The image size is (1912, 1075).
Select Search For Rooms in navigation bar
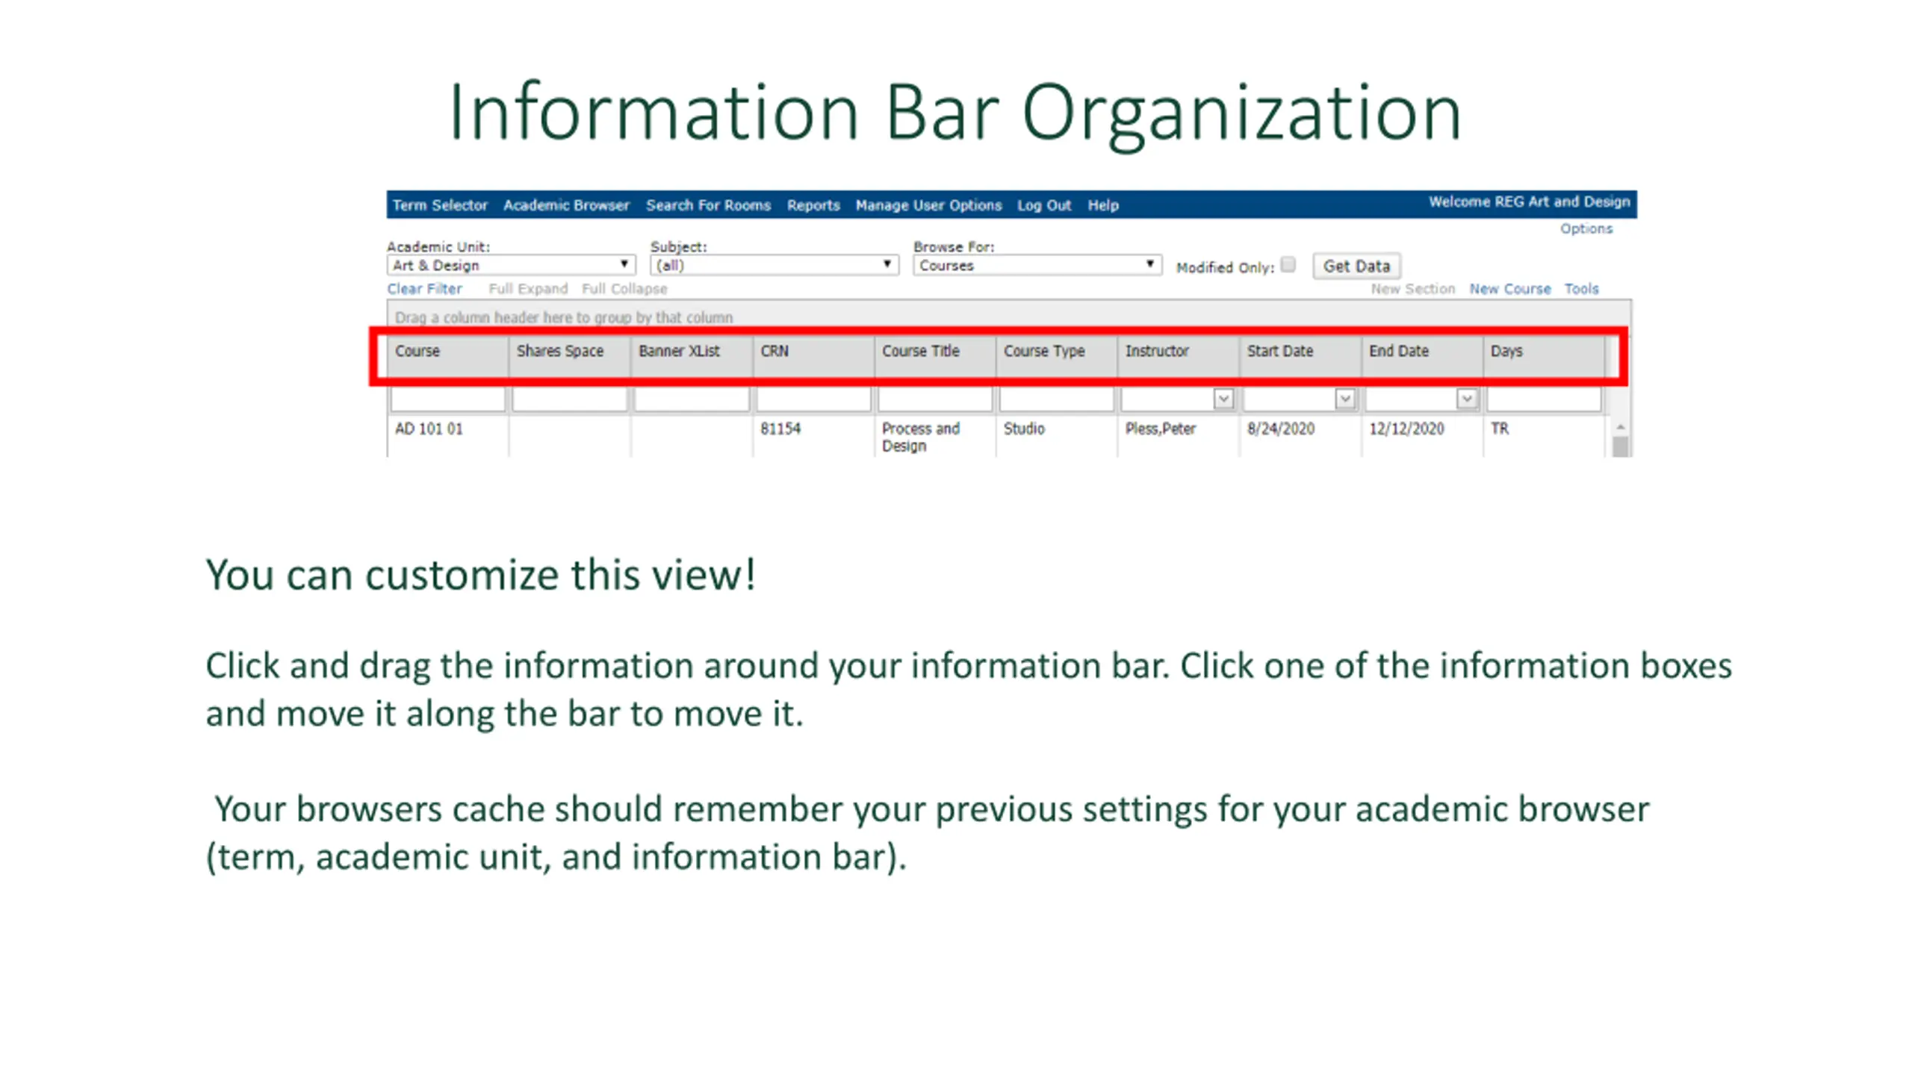[708, 205]
